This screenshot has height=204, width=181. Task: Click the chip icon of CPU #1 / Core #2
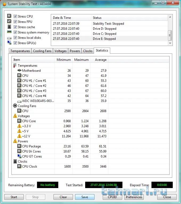click(x=19, y=86)
